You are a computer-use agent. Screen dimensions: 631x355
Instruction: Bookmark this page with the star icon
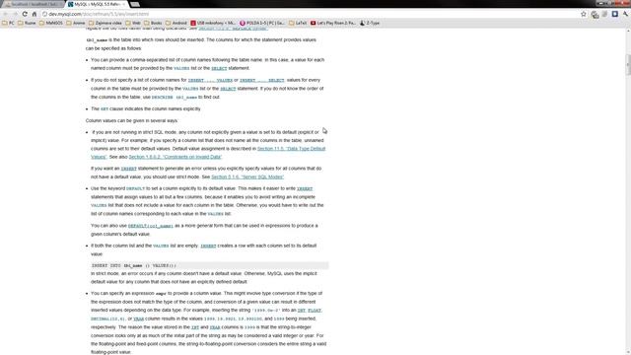click(x=584, y=14)
